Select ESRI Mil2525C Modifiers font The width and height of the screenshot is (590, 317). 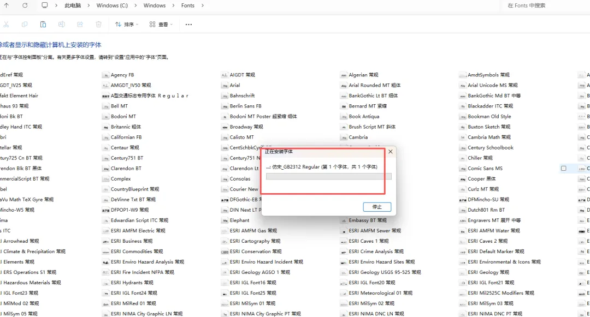(x=501, y=293)
